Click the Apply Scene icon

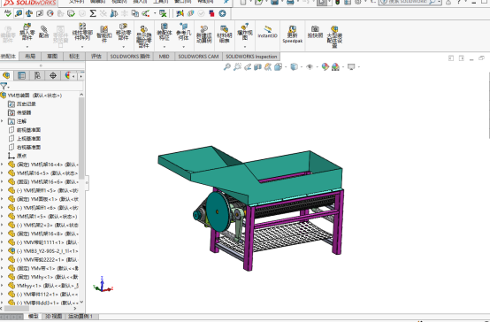click(x=335, y=66)
